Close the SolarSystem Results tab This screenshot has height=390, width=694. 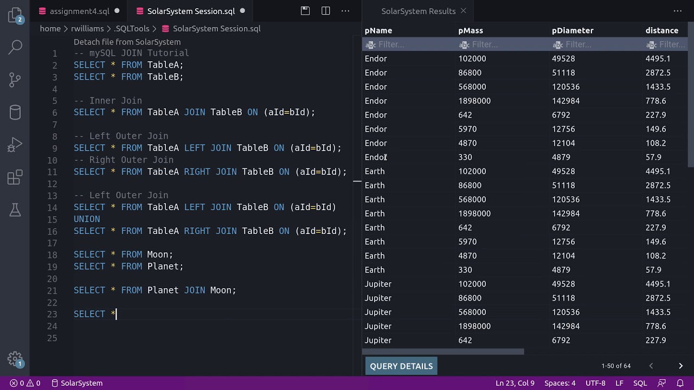pyautogui.click(x=463, y=11)
